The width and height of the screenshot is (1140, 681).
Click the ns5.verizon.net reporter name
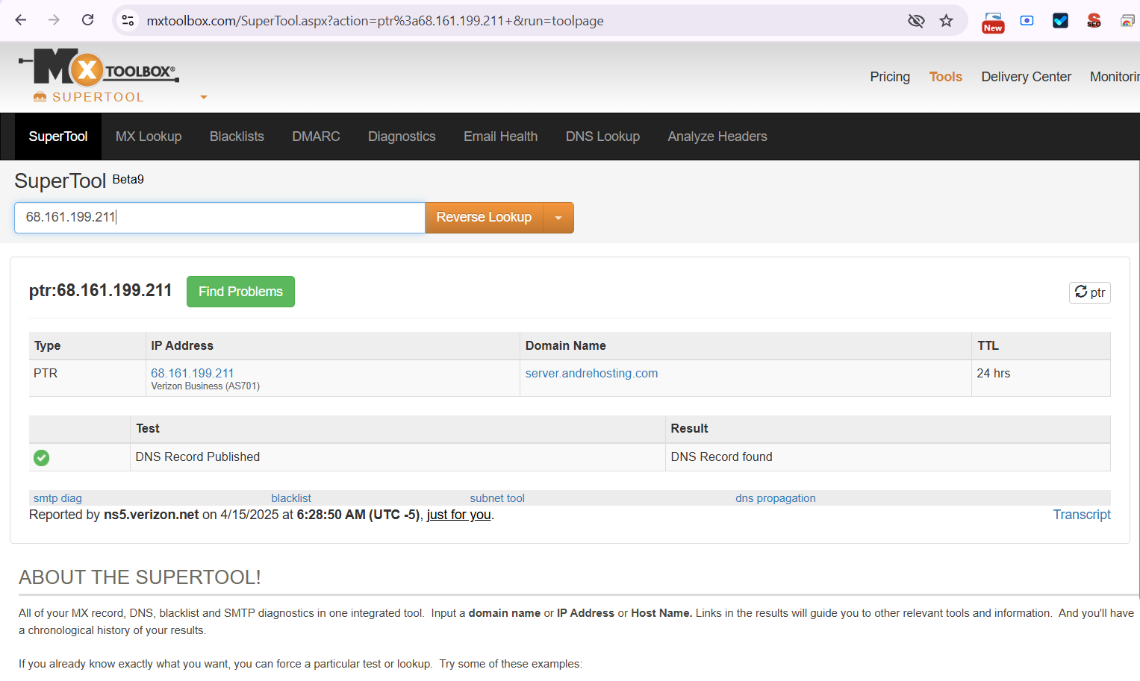pyautogui.click(x=152, y=515)
